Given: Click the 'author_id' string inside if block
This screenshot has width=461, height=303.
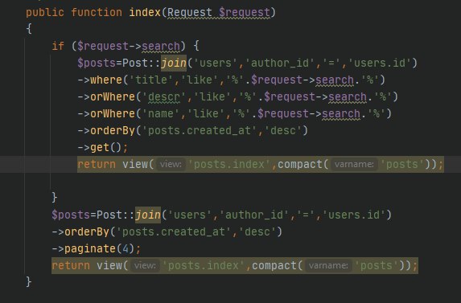Looking at the screenshot, I should 280,63.
